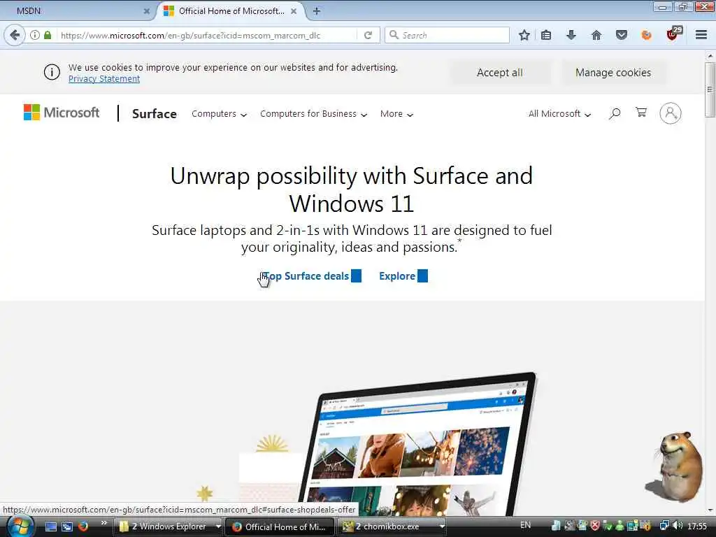Open the network tray icon
716x537 pixels.
(664, 526)
